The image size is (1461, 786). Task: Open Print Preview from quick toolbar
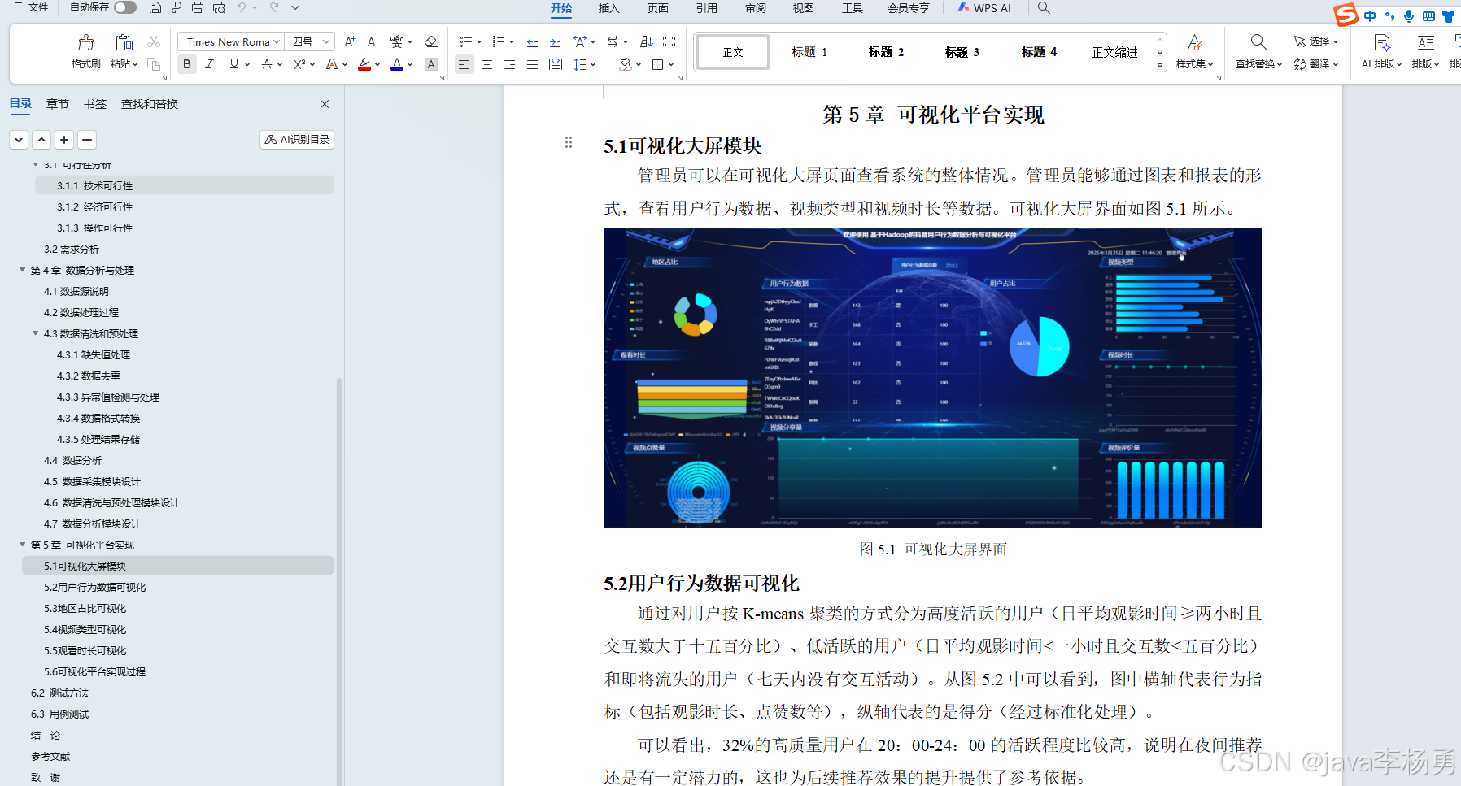[219, 7]
